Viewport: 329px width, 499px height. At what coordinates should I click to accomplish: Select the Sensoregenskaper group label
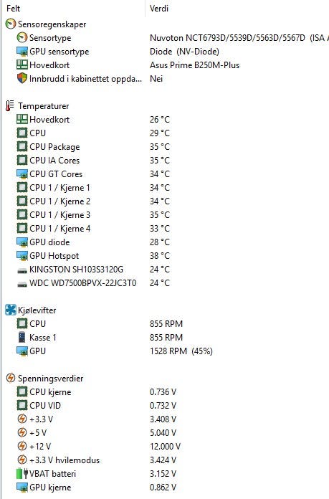pos(52,24)
